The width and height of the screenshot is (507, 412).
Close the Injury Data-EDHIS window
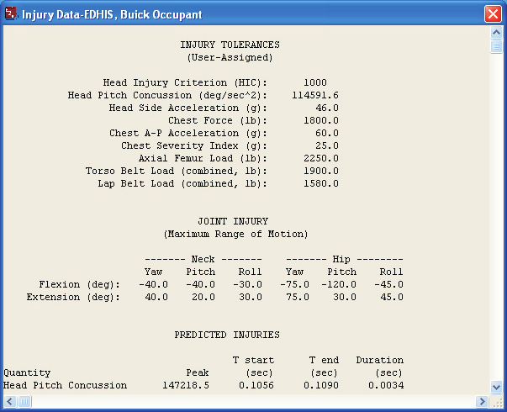(x=493, y=14)
